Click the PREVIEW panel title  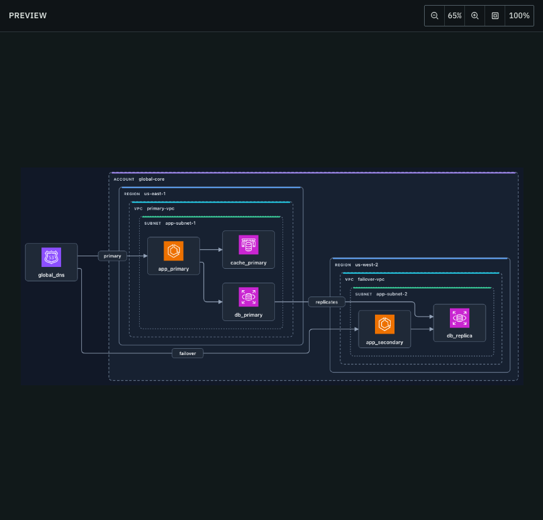pyautogui.click(x=28, y=16)
